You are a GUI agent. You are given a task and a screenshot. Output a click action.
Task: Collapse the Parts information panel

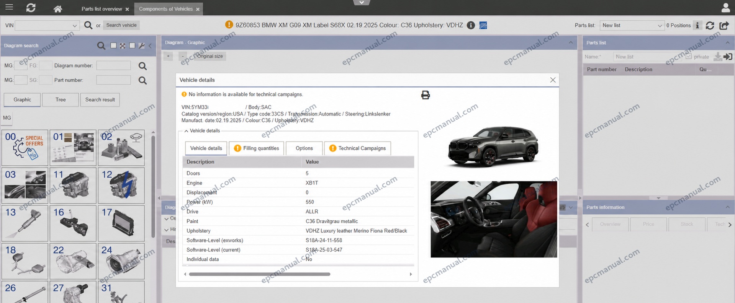[x=728, y=207]
